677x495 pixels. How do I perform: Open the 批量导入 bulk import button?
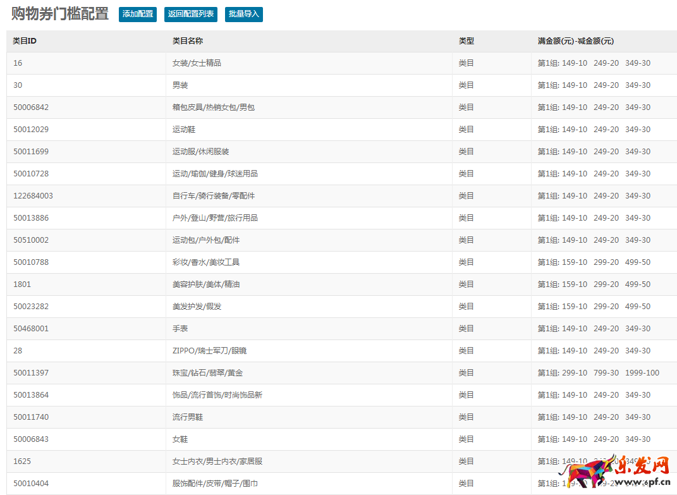click(244, 14)
